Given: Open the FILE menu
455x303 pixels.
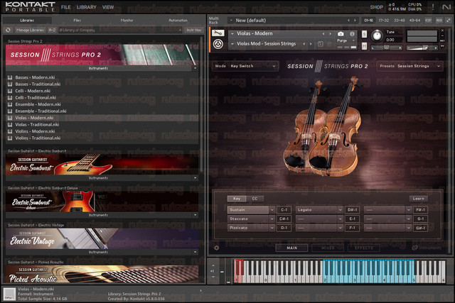Looking at the screenshot, I should (66, 7).
